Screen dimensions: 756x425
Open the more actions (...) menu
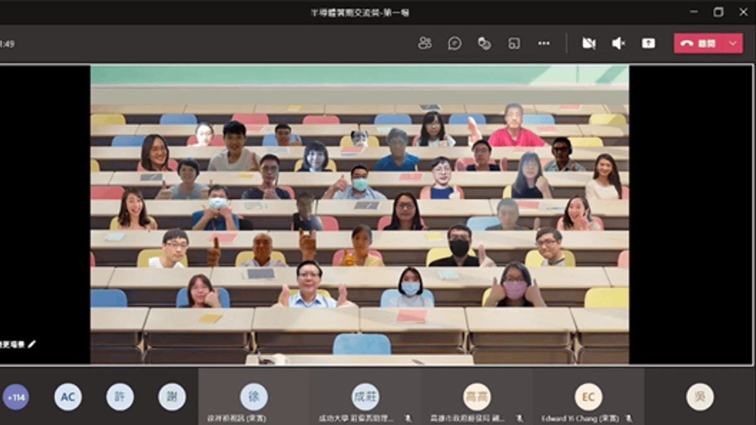(544, 43)
